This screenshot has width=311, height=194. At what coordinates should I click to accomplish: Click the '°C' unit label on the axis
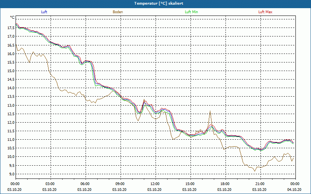12,17
